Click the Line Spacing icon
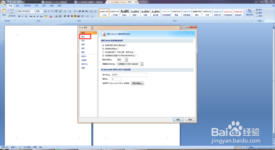 click(82, 16)
